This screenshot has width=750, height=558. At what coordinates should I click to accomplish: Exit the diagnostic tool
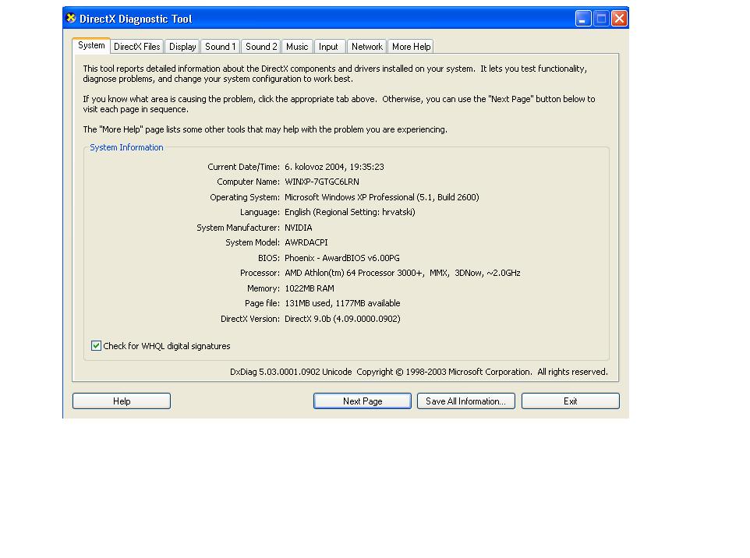point(570,401)
